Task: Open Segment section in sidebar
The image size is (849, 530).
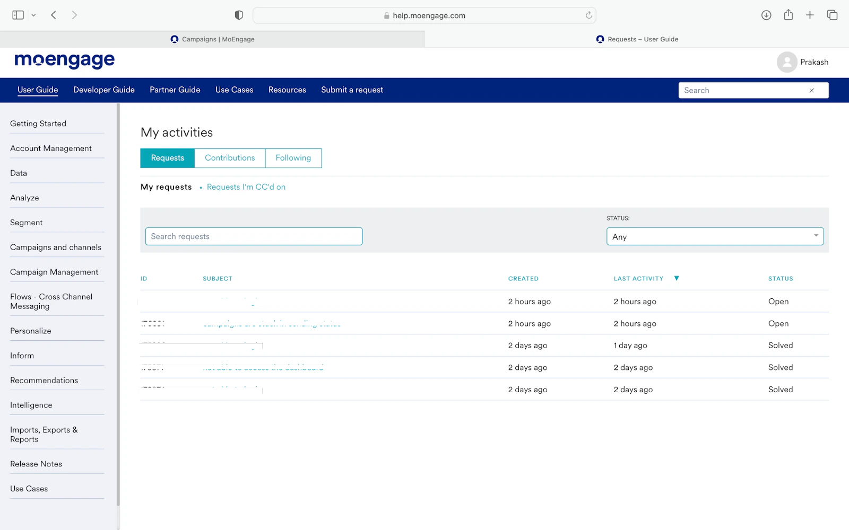Action: click(x=27, y=223)
